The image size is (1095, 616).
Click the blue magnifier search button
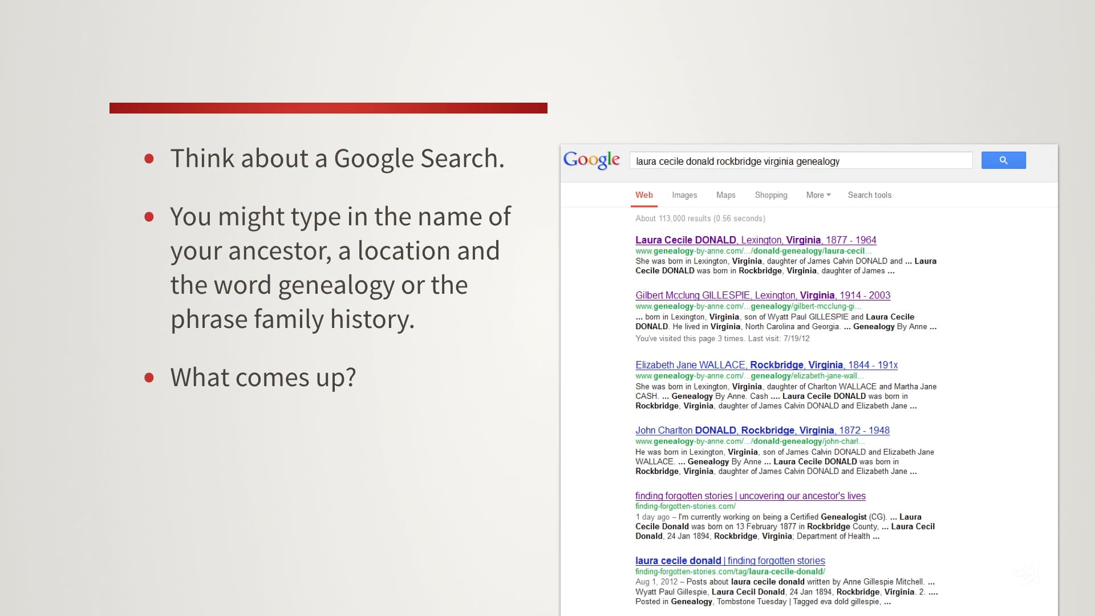(x=1003, y=160)
